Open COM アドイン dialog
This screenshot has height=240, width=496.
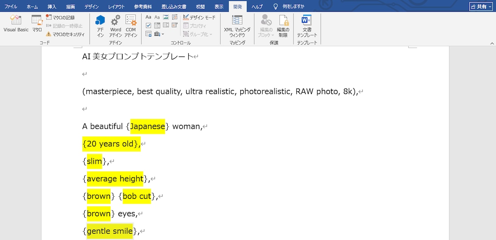coord(131,26)
